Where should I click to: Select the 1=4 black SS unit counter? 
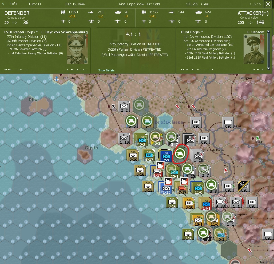click(190, 140)
